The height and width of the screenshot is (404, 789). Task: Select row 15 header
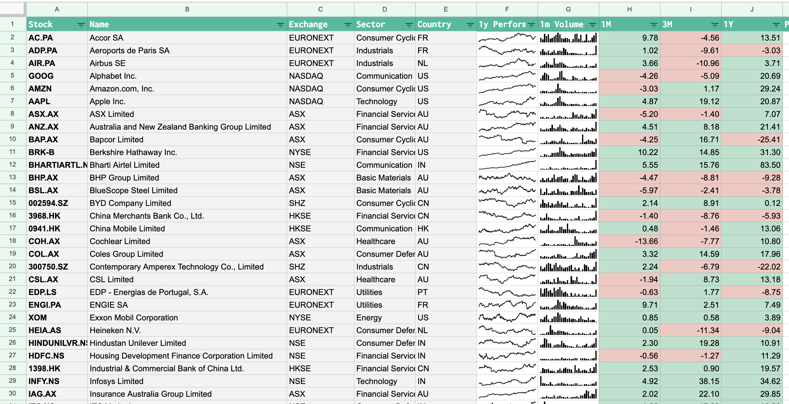click(x=12, y=203)
